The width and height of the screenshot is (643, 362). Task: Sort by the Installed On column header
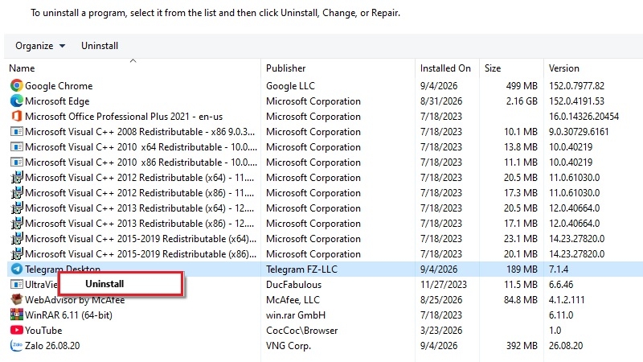[x=445, y=68]
